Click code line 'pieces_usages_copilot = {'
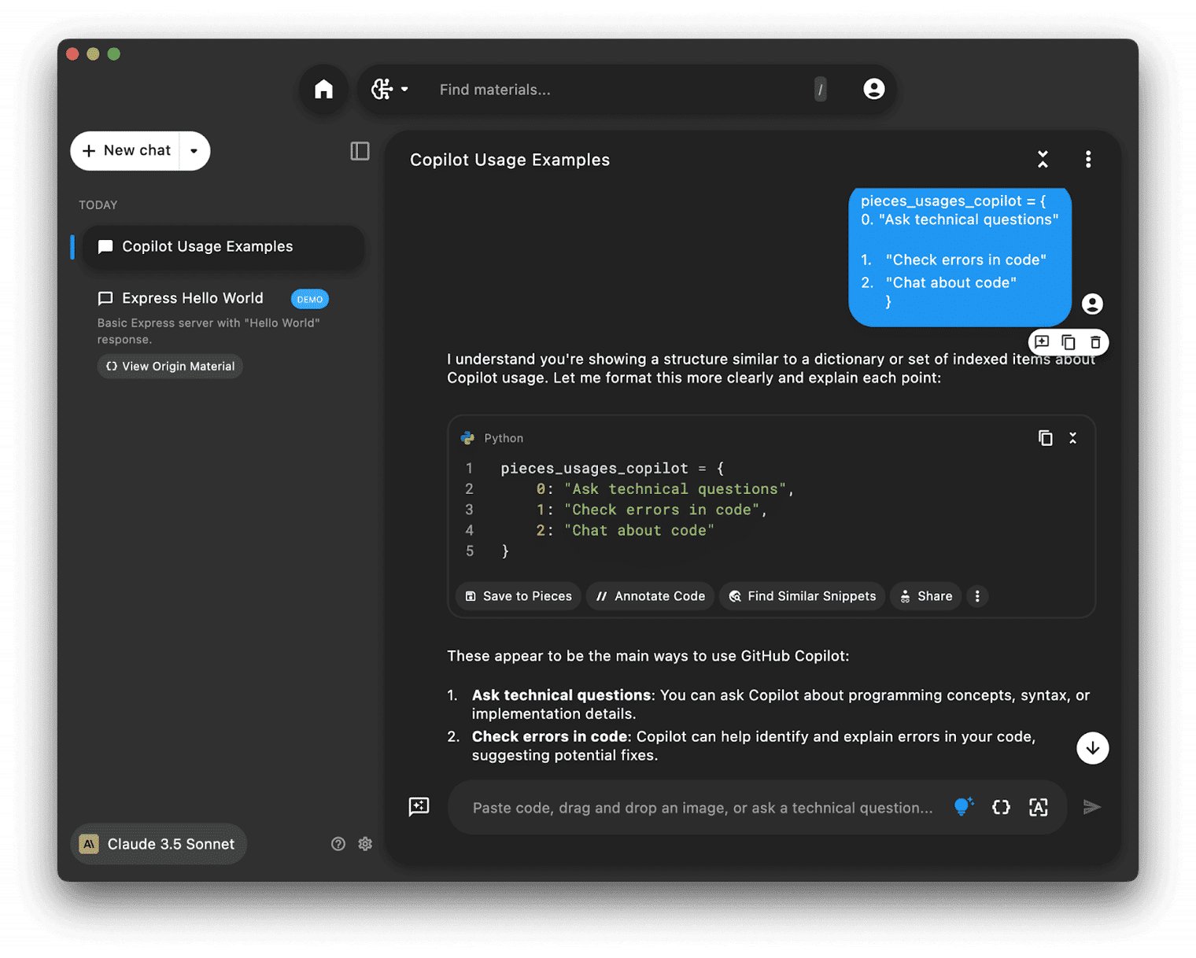This screenshot has width=1196, height=958. click(x=612, y=469)
